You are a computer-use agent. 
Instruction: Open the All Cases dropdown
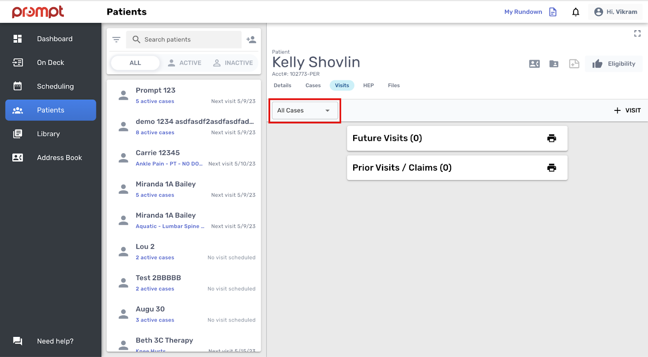pos(305,111)
